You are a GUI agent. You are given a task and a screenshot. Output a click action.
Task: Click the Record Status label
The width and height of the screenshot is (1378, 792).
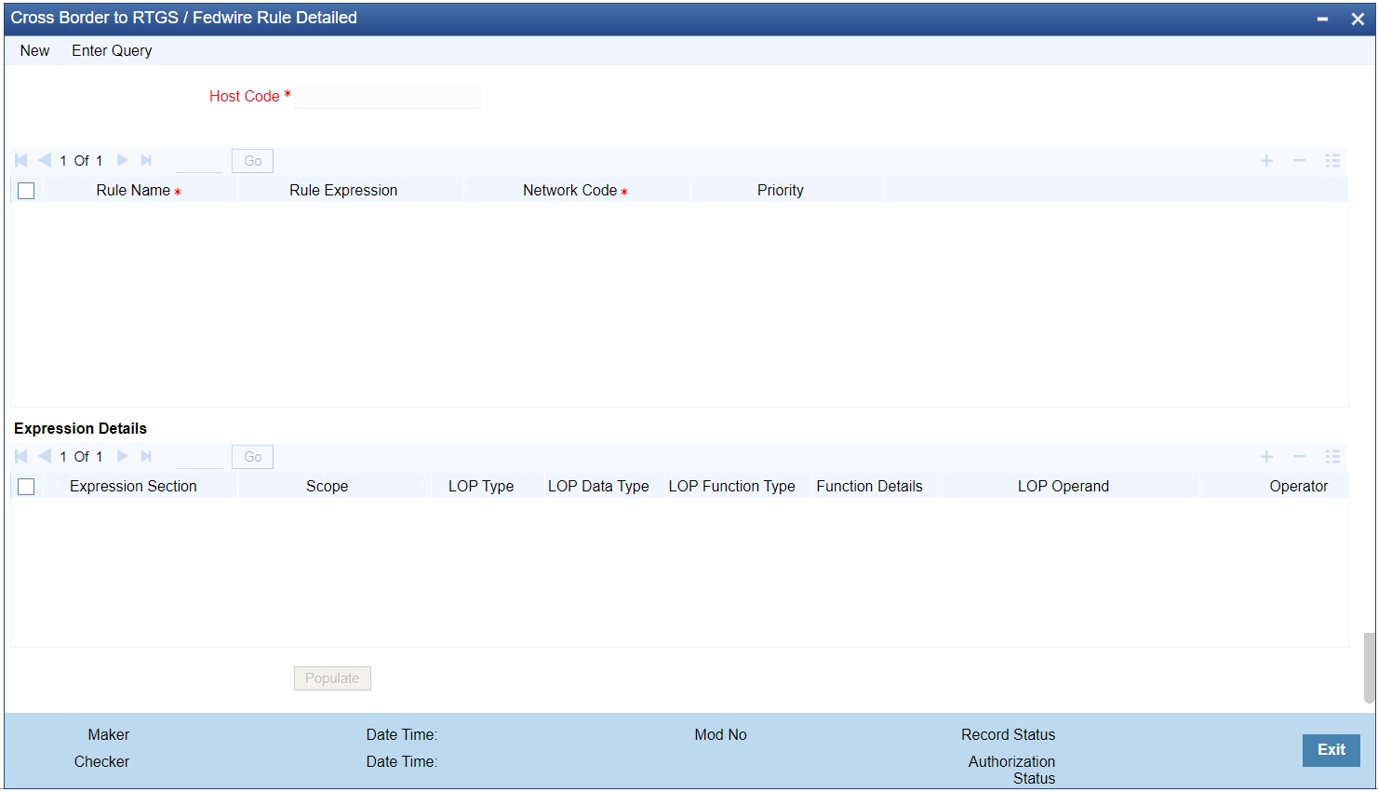pyautogui.click(x=1008, y=734)
